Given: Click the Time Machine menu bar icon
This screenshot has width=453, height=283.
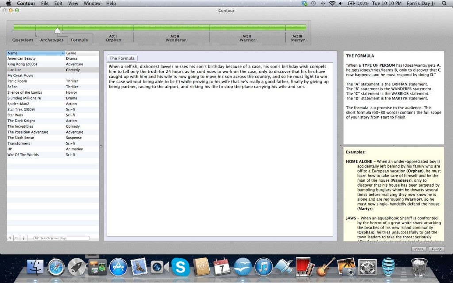Looking at the screenshot, I should [313, 4].
